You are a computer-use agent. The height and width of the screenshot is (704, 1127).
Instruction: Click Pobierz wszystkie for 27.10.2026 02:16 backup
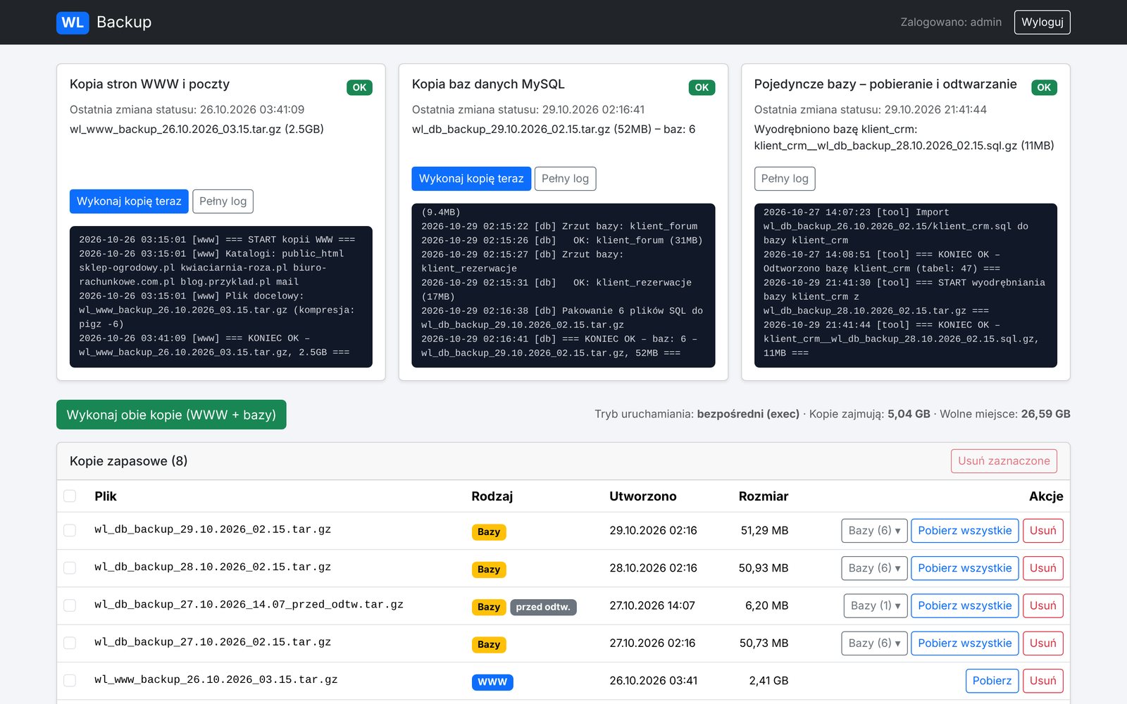[964, 643]
